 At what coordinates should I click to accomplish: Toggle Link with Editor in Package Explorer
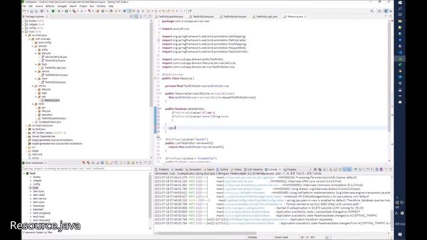[136, 17]
